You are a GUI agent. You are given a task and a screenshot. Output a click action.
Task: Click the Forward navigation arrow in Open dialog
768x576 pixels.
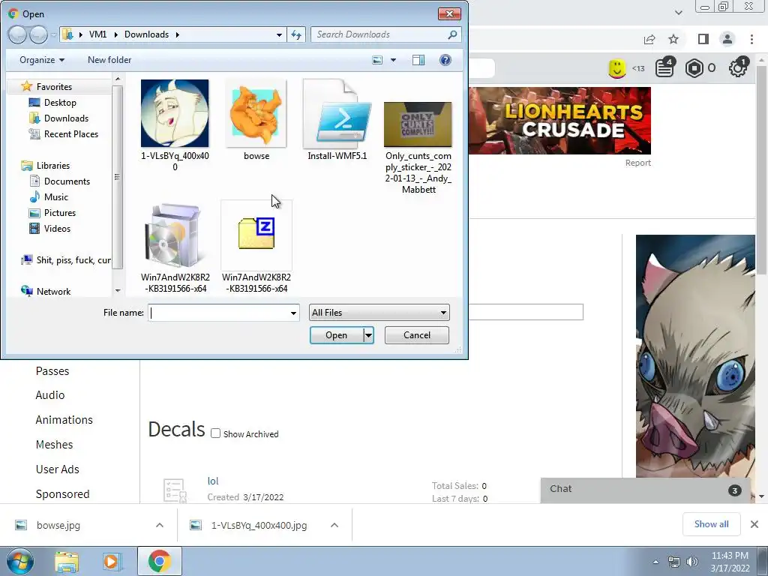(x=37, y=34)
